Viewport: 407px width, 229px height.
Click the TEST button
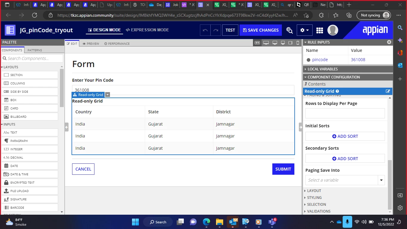[x=230, y=30]
